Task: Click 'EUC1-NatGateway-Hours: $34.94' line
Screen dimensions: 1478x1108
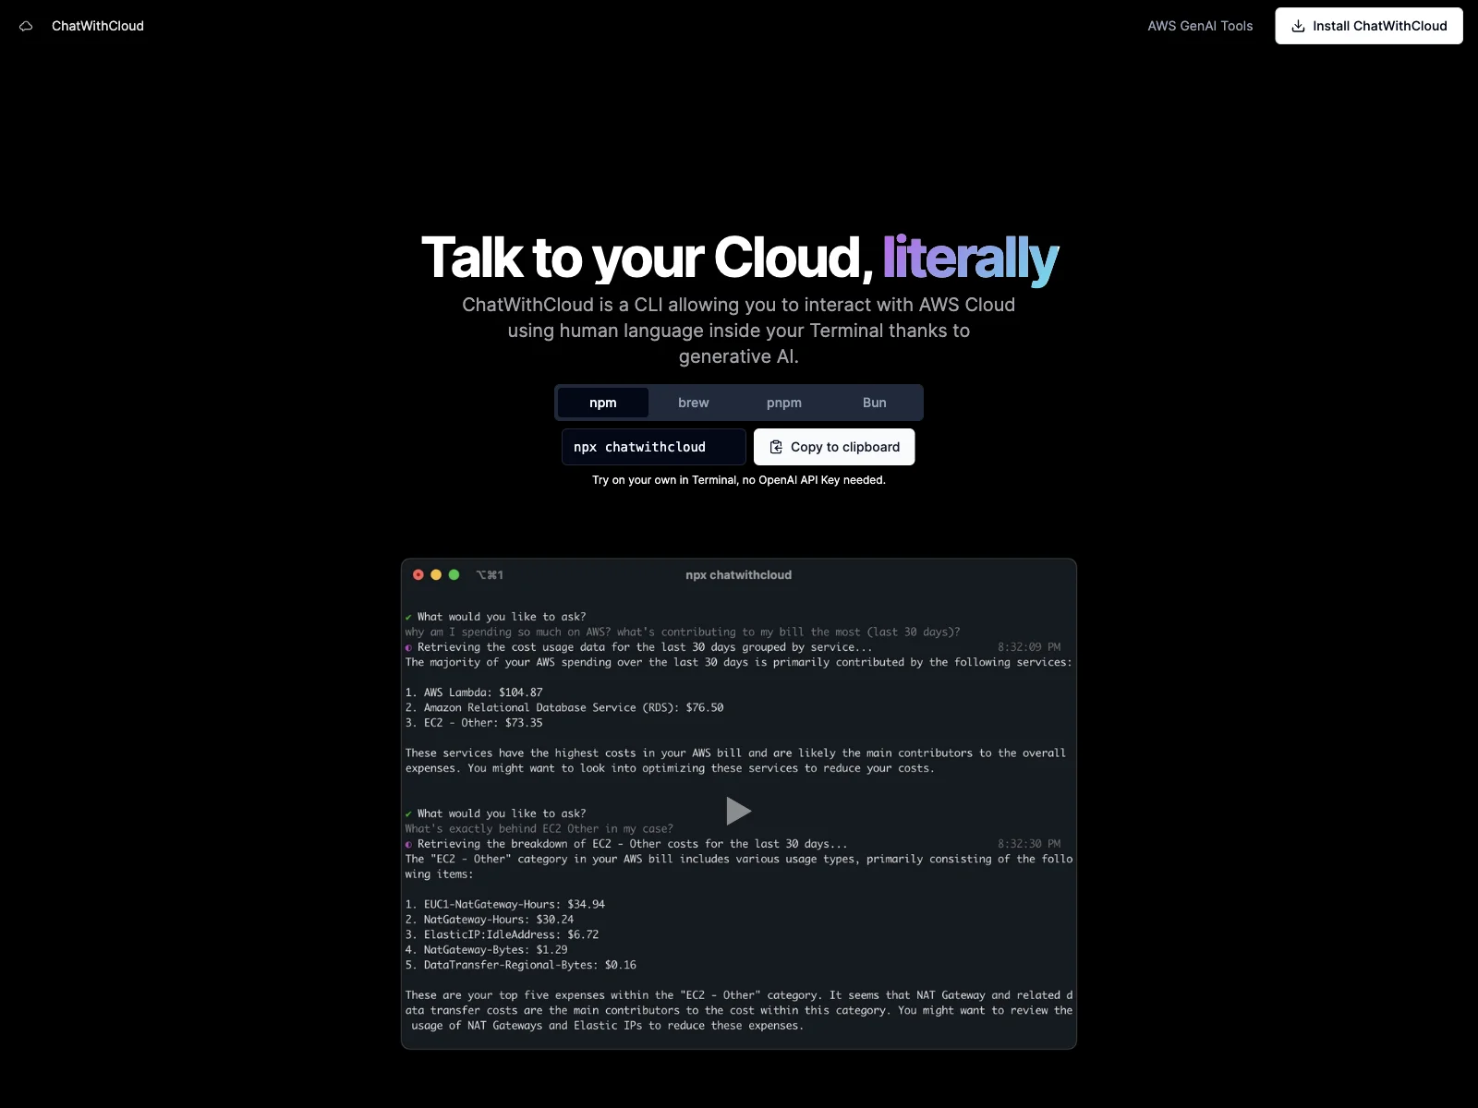Action: point(505,904)
